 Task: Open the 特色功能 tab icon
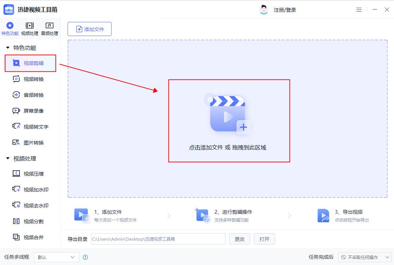coord(10,25)
